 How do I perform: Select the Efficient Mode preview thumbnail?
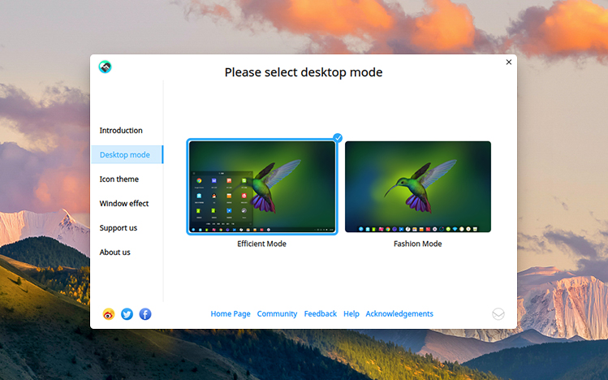tap(262, 187)
